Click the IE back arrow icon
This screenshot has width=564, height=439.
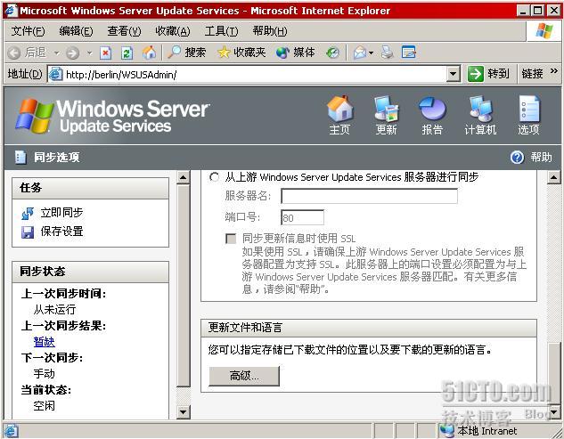pyautogui.click(x=14, y=53)
